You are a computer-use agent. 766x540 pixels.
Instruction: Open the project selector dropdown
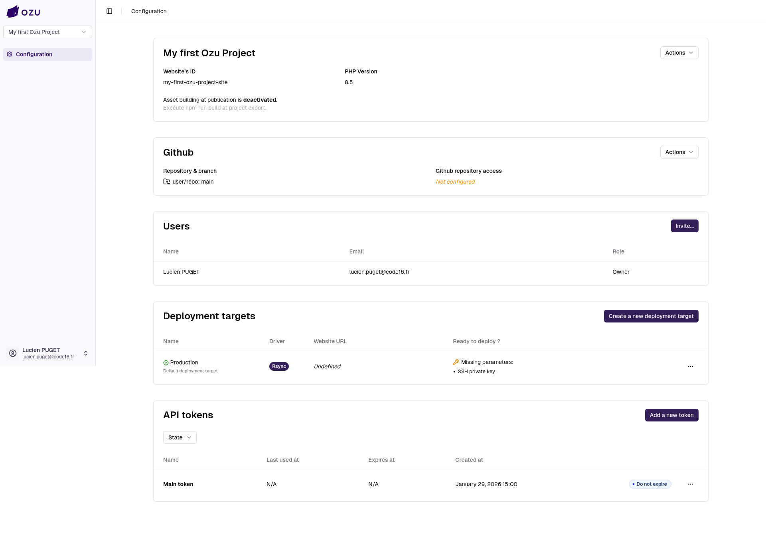(x=47, y=32)
